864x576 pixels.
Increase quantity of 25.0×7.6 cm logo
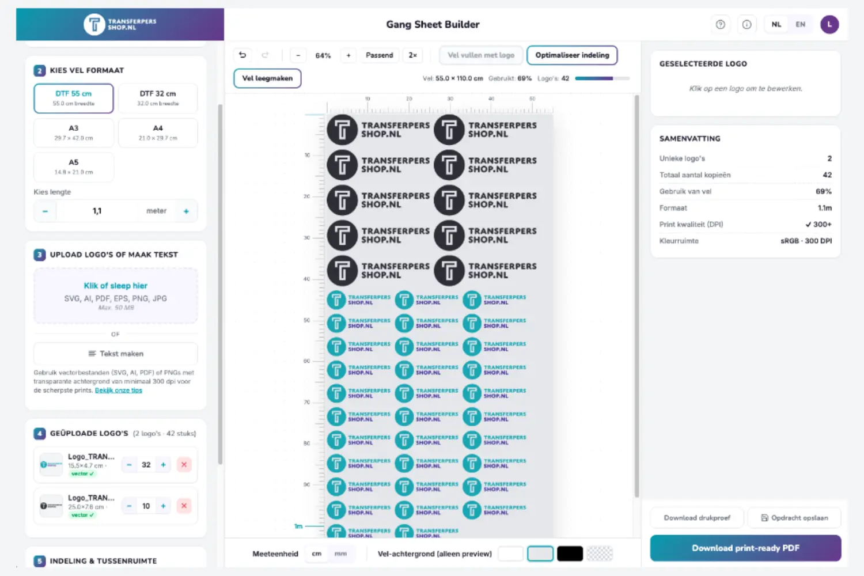[163, 506]
